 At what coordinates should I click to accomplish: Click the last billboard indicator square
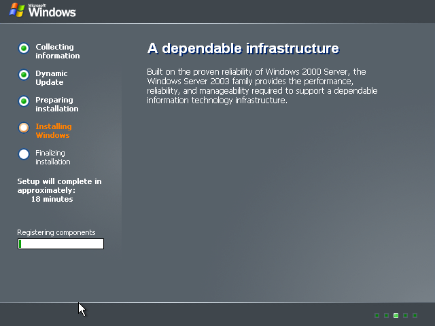(x=415, y=315)
